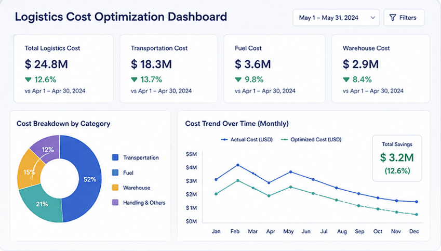Click the Handling & Others legend label
Image resolution: width=441 pixels, height=251 pixels.
(x=144, y=203)
